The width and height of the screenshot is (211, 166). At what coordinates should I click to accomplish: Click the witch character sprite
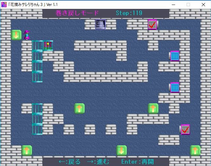[x=27, y=35]
